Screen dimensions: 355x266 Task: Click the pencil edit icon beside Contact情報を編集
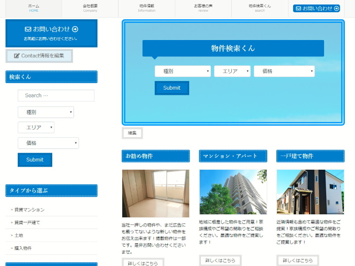click(x=17, y=56)
